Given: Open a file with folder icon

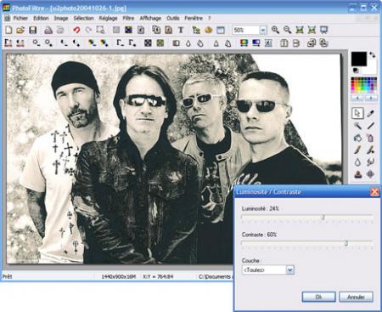Looking at the screenshot, I should [20, 30].
